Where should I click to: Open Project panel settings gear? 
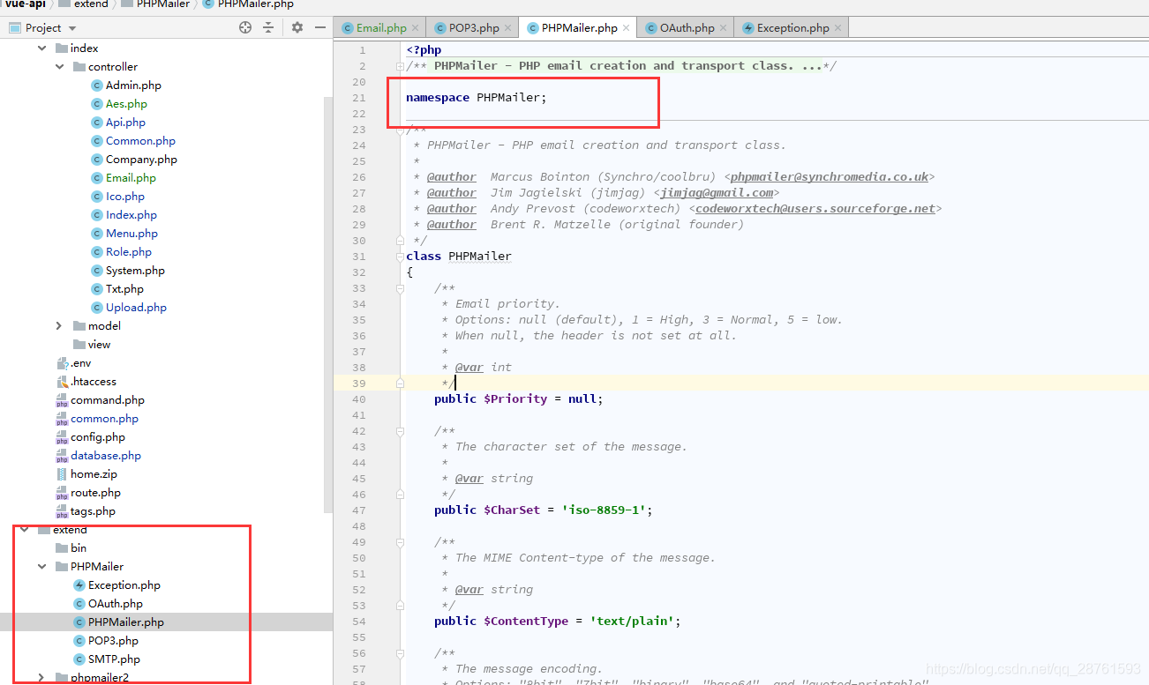tap(297, 27)
